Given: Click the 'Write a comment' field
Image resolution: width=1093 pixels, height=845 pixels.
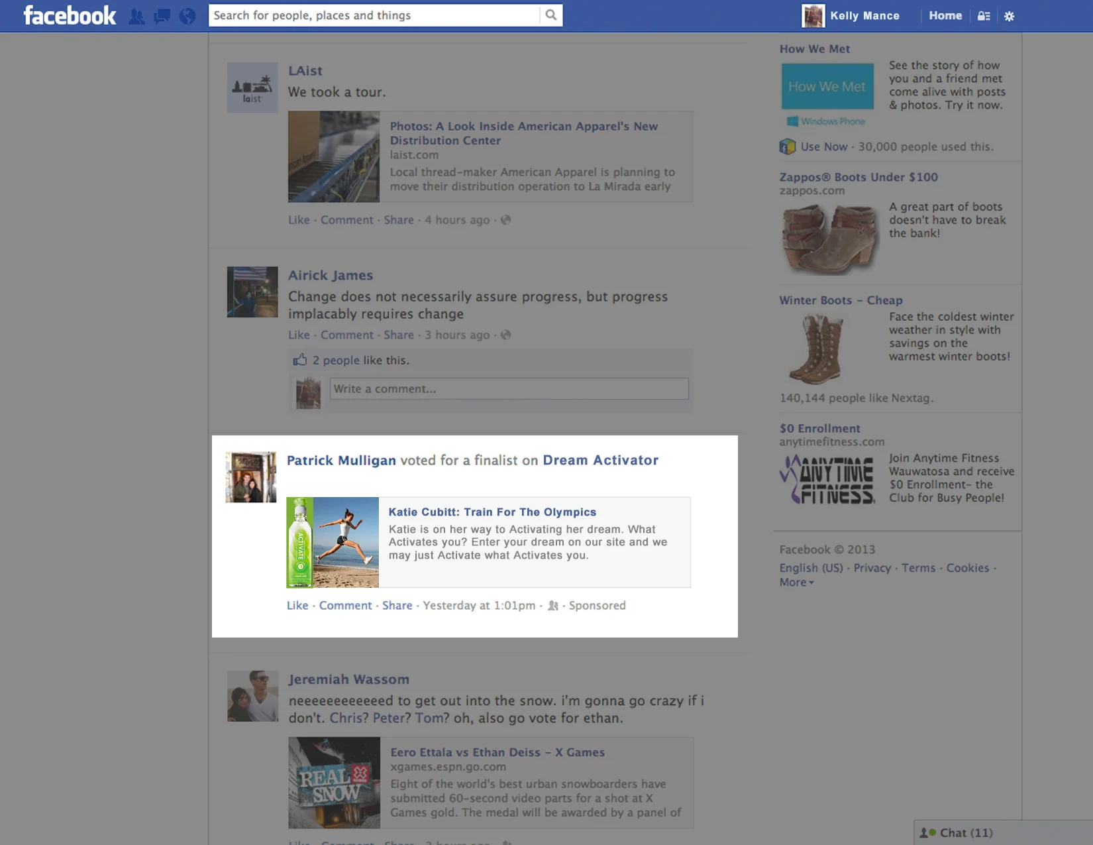Looking at the screenshot, I should click(507, 389).
